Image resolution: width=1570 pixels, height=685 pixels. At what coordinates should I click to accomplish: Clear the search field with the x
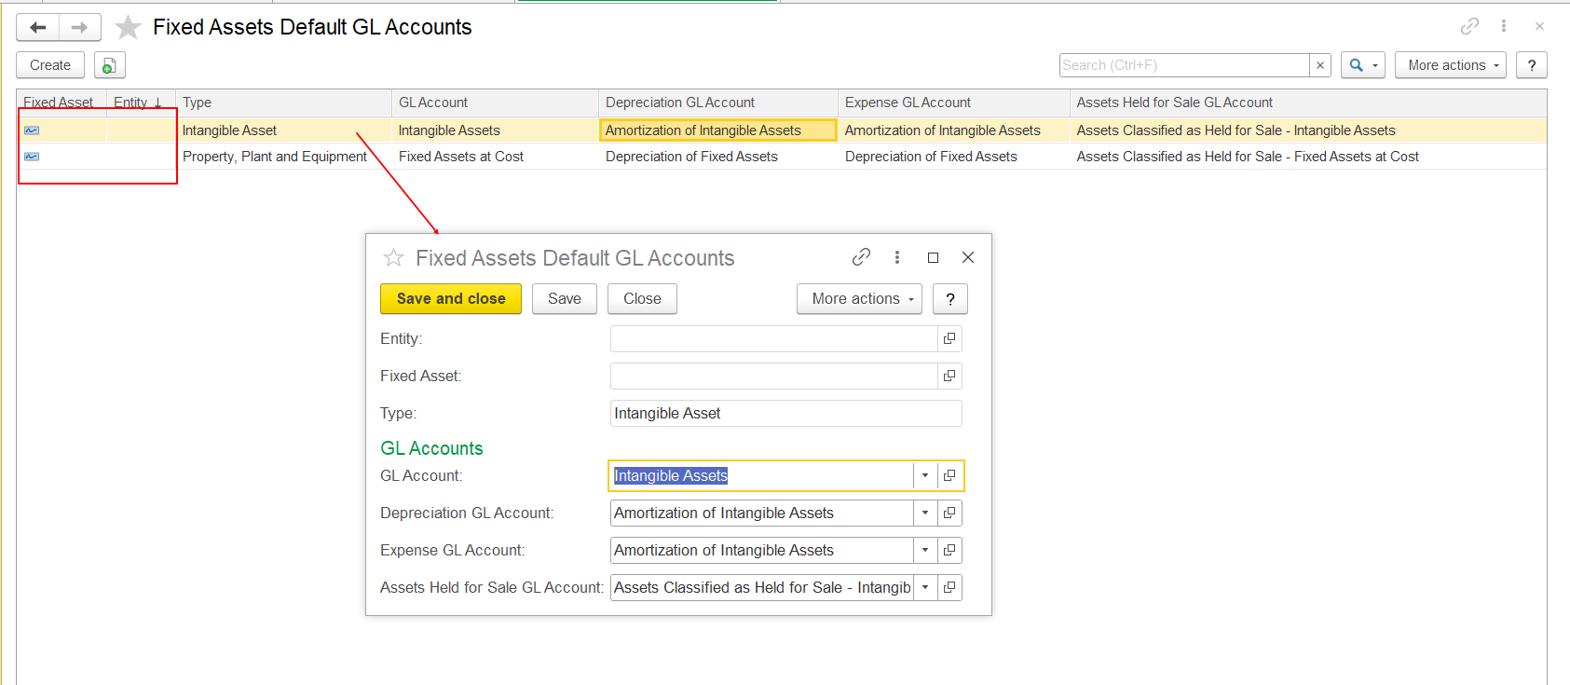(x=1320, y=65)
